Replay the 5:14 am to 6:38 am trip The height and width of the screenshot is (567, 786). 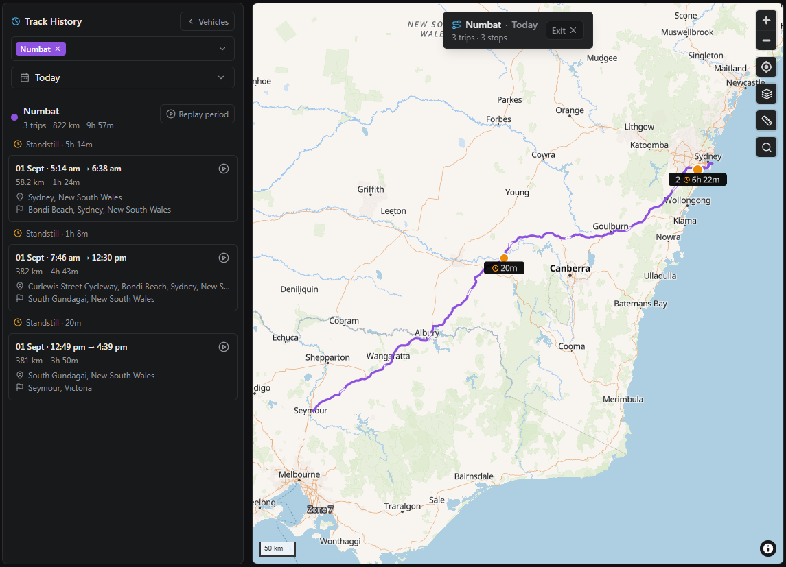click(224, 169)
